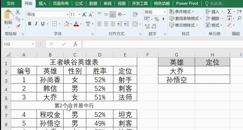Center text horizontally
Image resolution: width=243 pixels, height=130 pixels.
(106, 24)
